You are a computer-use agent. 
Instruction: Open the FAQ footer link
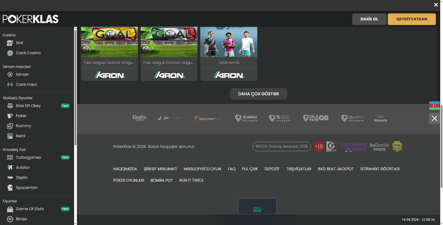(x=232, y=169)
